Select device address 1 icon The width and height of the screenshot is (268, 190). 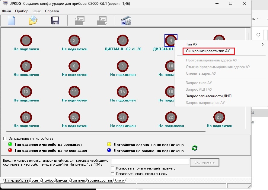26,40
